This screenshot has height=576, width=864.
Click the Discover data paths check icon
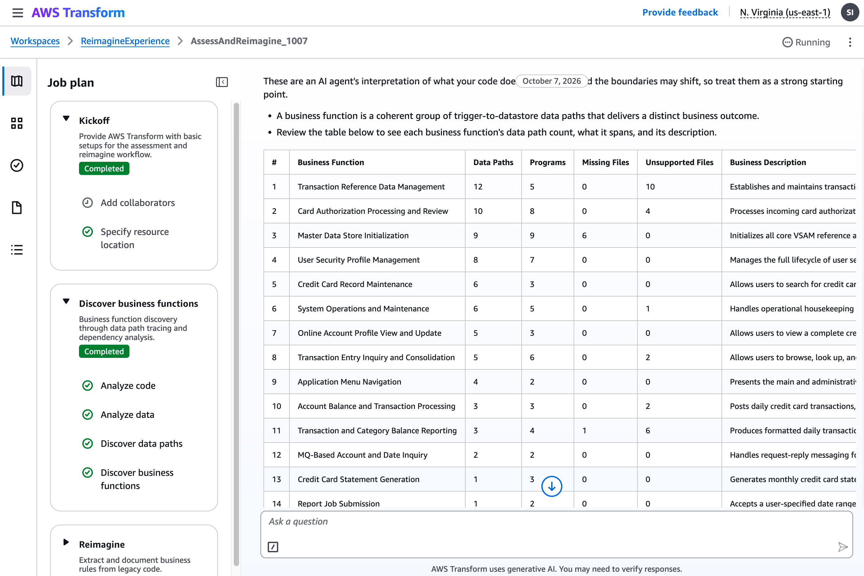[87, 444]
